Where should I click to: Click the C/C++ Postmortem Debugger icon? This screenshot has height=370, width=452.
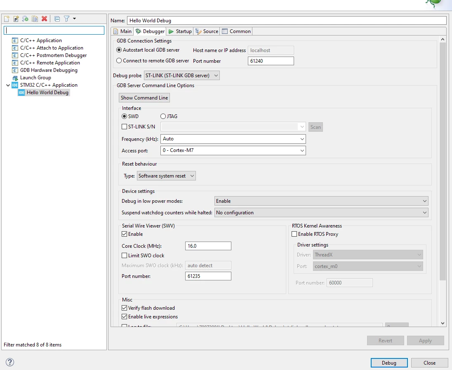coord(15,55)
